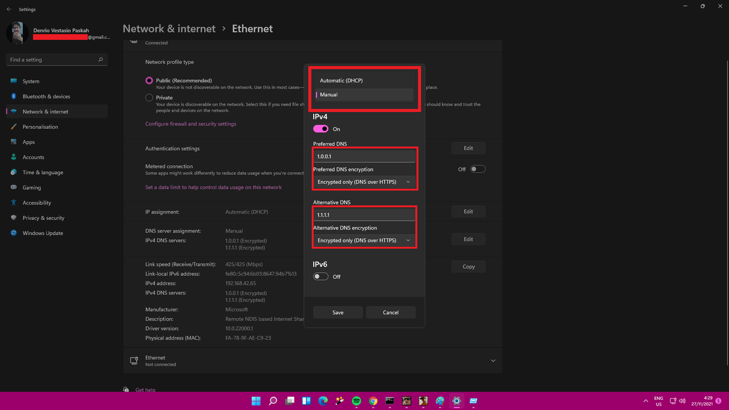The image size is (729, 410).
Task: Open Google Chrome from the taskbar
Action: pyautogui.click(x=373, y=401)
